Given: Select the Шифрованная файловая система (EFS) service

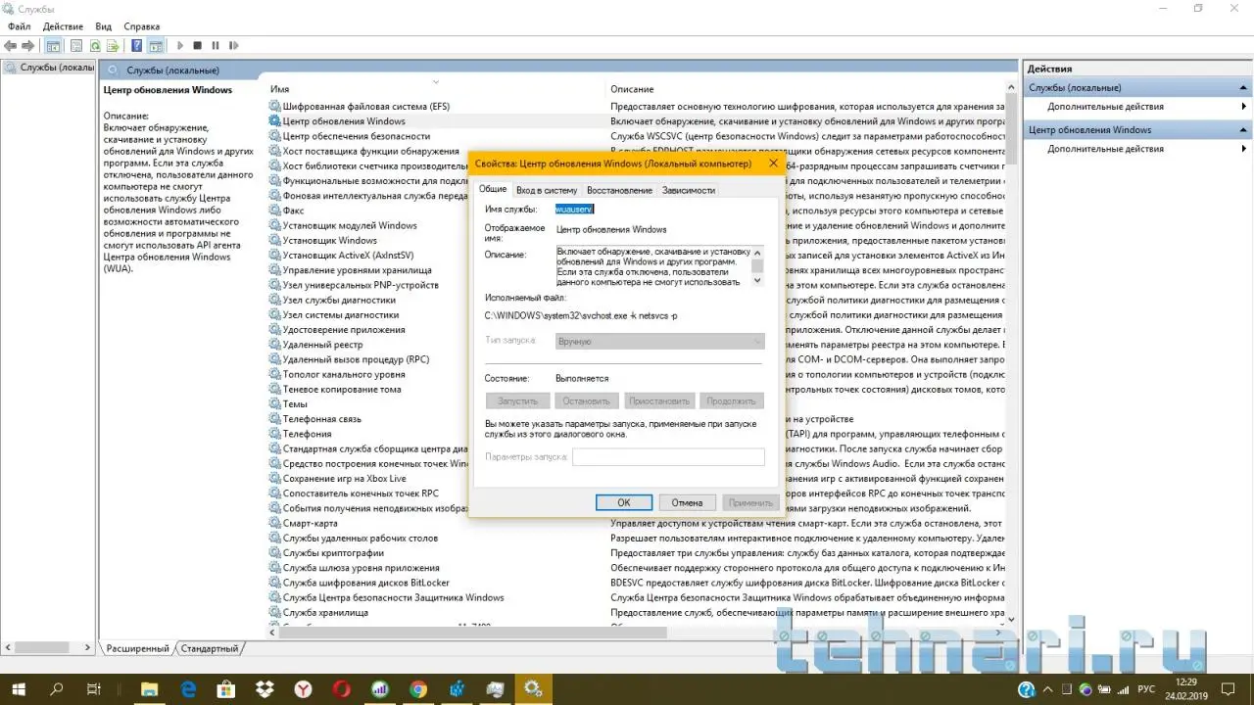Looking at the screenshot, I should (366, 106).
